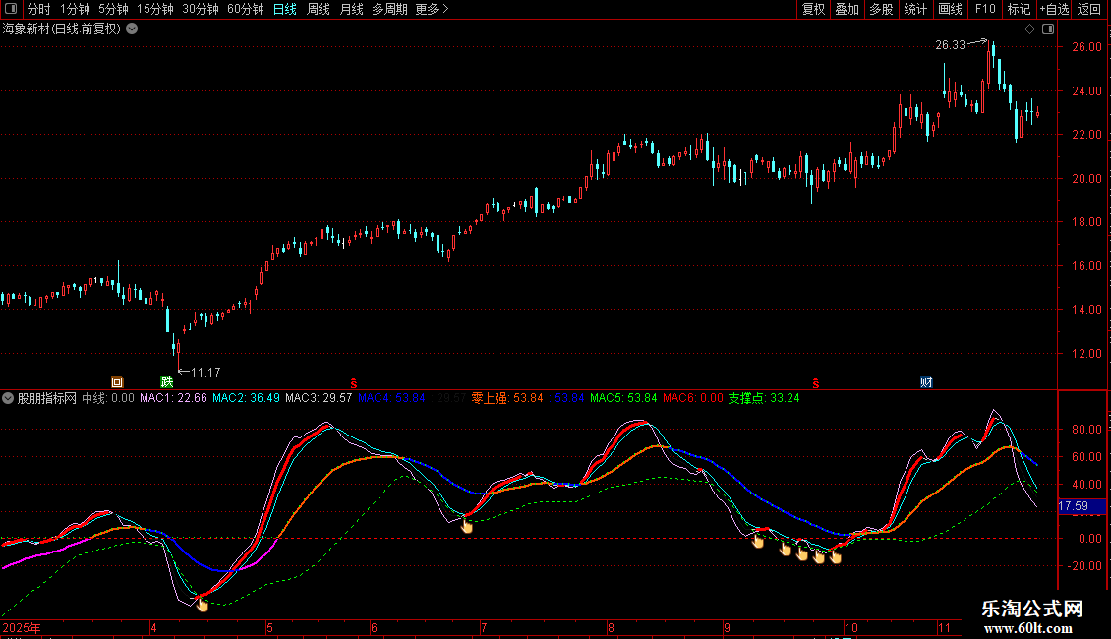Click the 复权 button
Image resolution: width=1111 pixels, height=639 pixels.
click(x=813, y=9)
